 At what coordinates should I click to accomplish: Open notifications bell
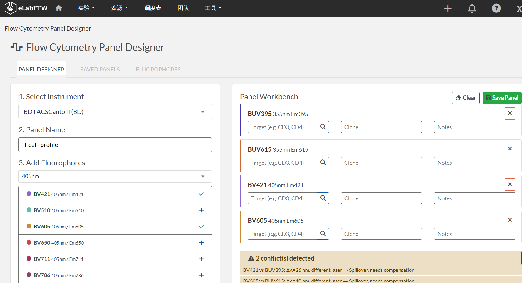pyautogui.click(x=472, y=8)
